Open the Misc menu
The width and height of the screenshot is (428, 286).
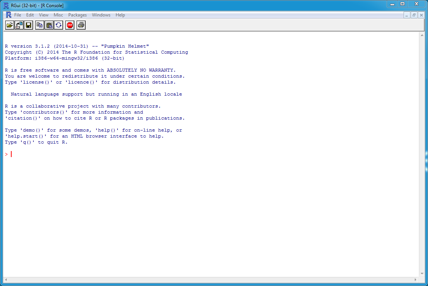(58, 15)
